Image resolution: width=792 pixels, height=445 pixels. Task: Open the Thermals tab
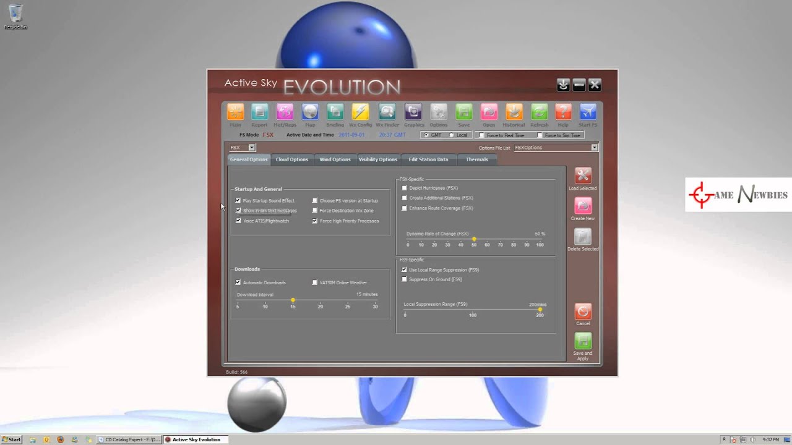[x=476, y=159]
